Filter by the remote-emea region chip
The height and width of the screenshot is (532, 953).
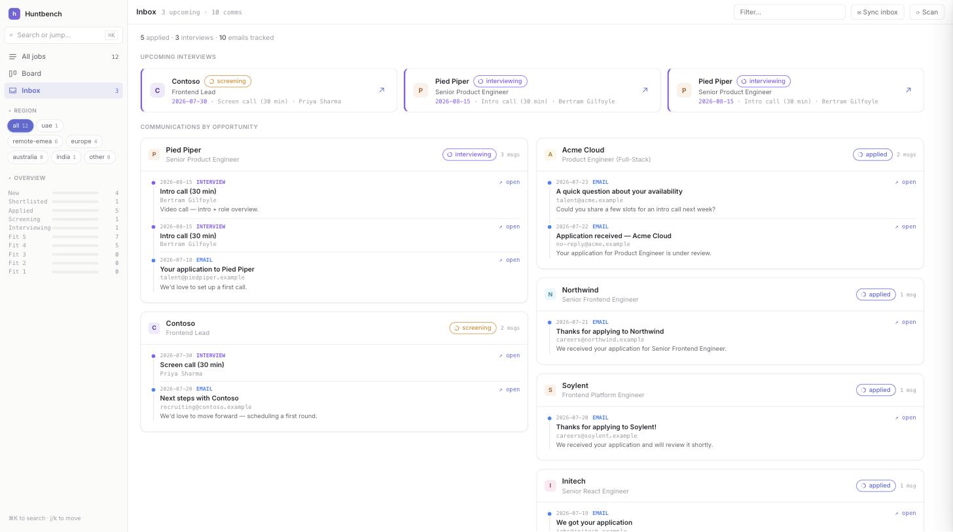click(35, 141)
